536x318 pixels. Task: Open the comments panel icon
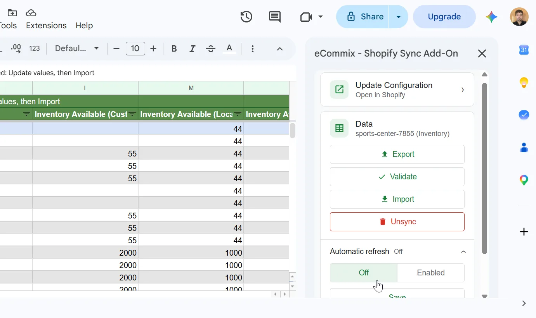coord(275,17)
